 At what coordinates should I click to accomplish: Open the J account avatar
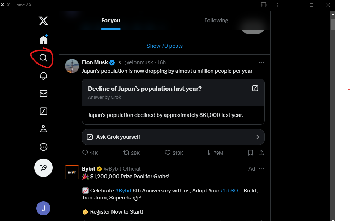pyautogui.click(x=43, y=209)
